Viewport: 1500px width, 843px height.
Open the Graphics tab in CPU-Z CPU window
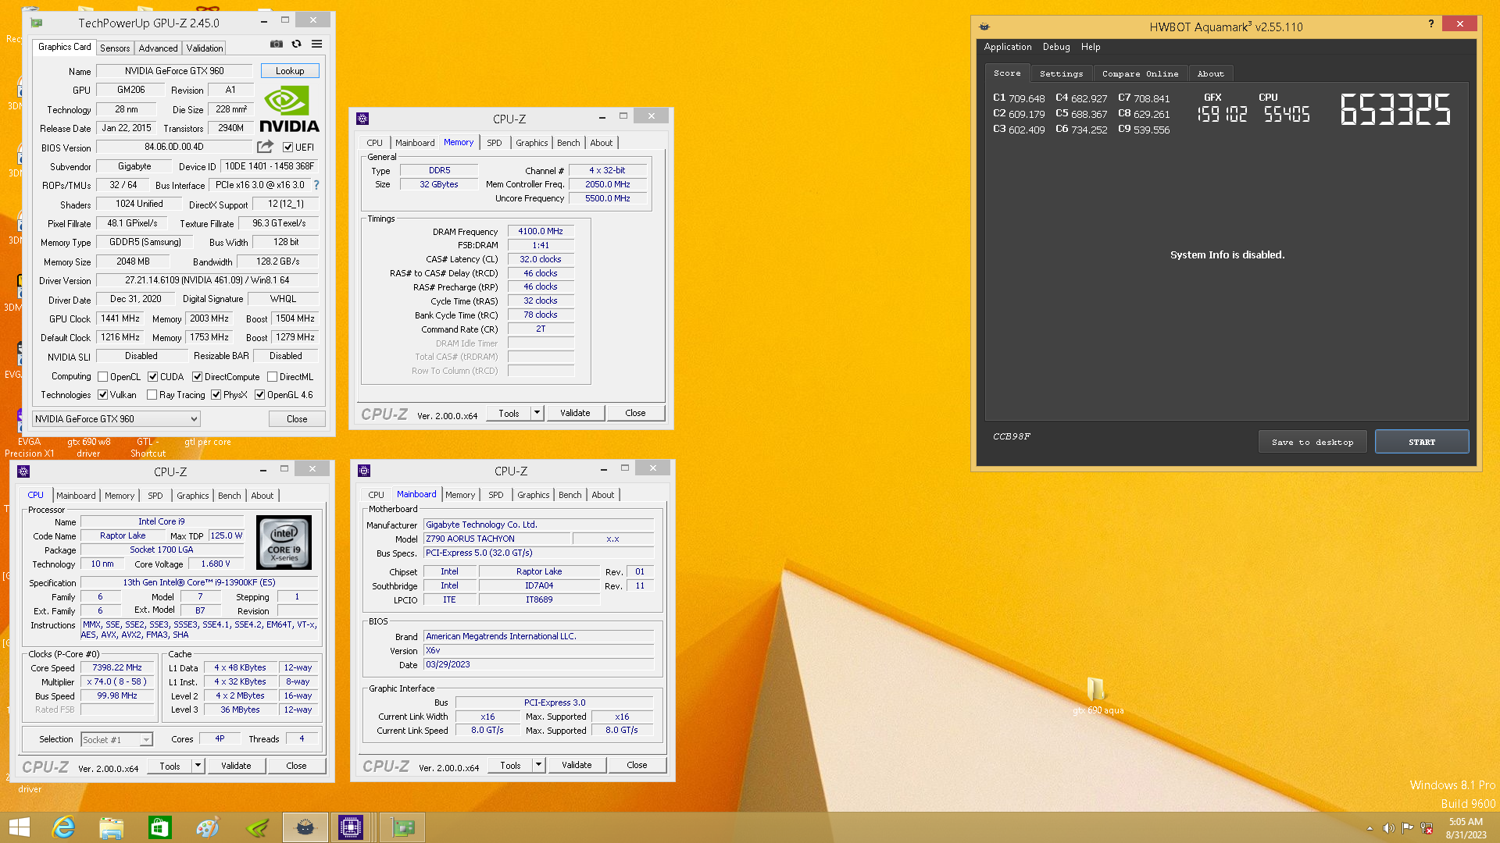192,496
